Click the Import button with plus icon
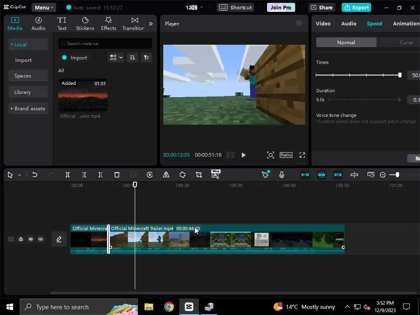This screenshot has width=420, height=315. pyautogui.click(x=75, y=57)
